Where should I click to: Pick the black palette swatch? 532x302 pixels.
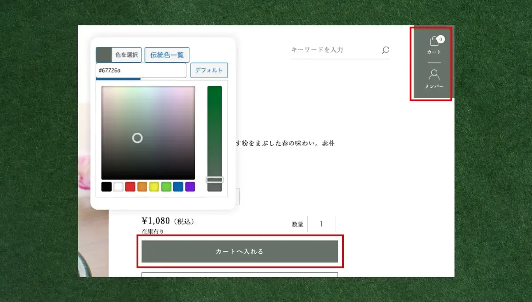click(106, 187)
